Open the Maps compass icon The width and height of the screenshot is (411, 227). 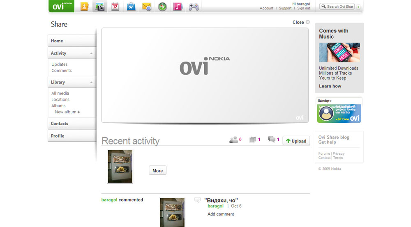click(x=162, y=7)
